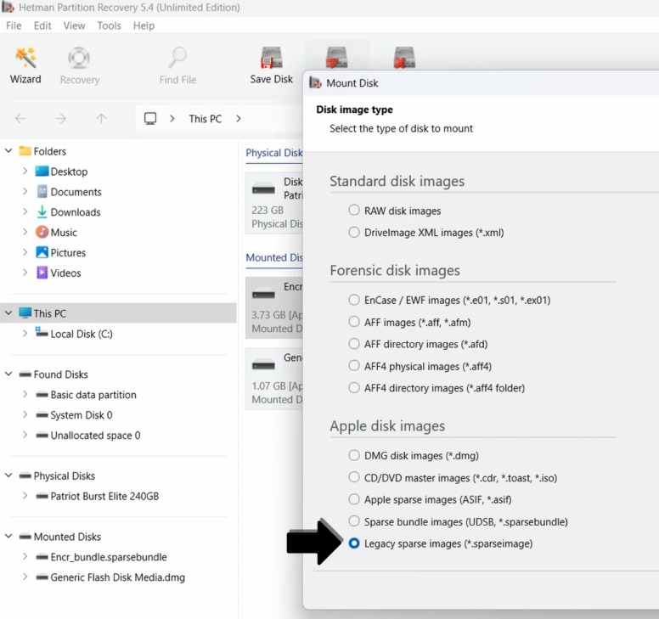Navigate forward with the right arrow
The image size is (659, 619).
(x=60, y=119)
